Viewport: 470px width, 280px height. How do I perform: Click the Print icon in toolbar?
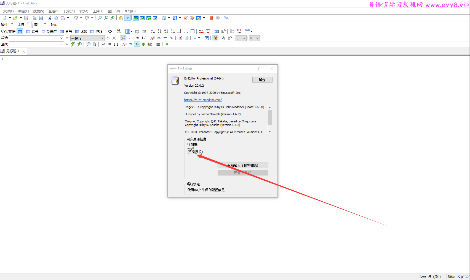[34, 18]
